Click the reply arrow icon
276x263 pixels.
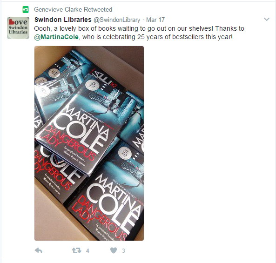click(38, 250)
